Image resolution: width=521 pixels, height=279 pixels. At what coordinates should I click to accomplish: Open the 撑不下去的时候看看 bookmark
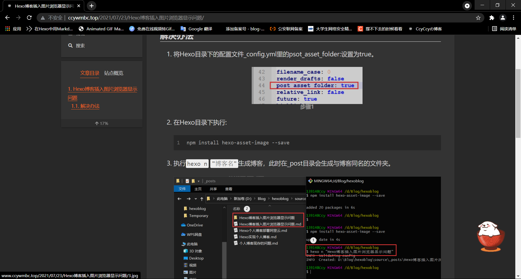point(380,29)
